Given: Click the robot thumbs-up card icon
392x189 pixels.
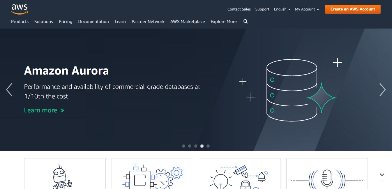Looking at the screenshot, I should point(62,177).
